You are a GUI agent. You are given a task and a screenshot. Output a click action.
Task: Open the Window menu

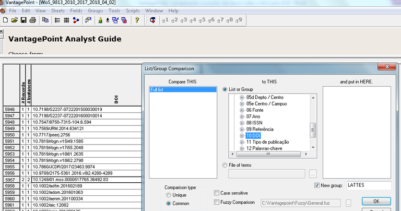(x=154, y=11)
